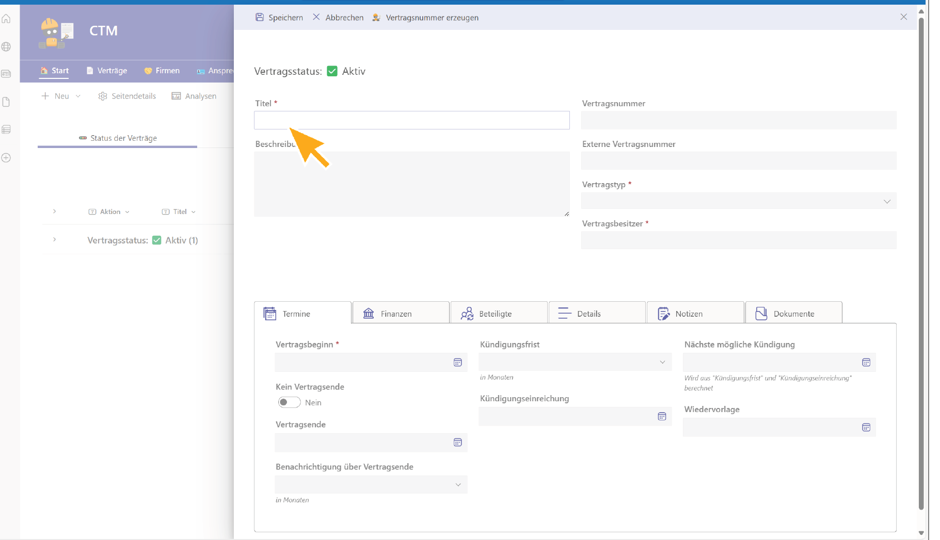Image resolution: width=940 pixels, height=540 pixels.
Task: Click the Abbrechen button
Action: [338, 18]
